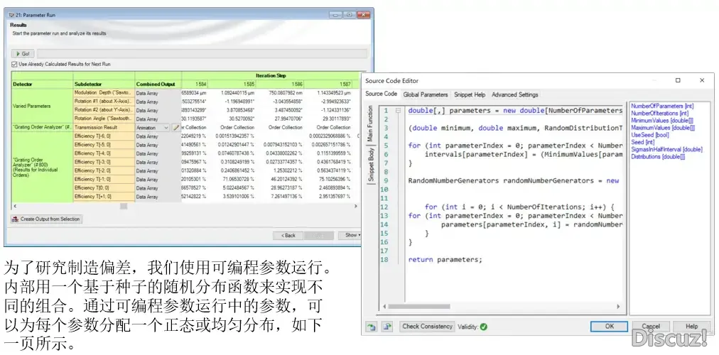Select the Transmission Result subdetector cell
The width and height of the screenshot is (719, 355).
[104, 128]
